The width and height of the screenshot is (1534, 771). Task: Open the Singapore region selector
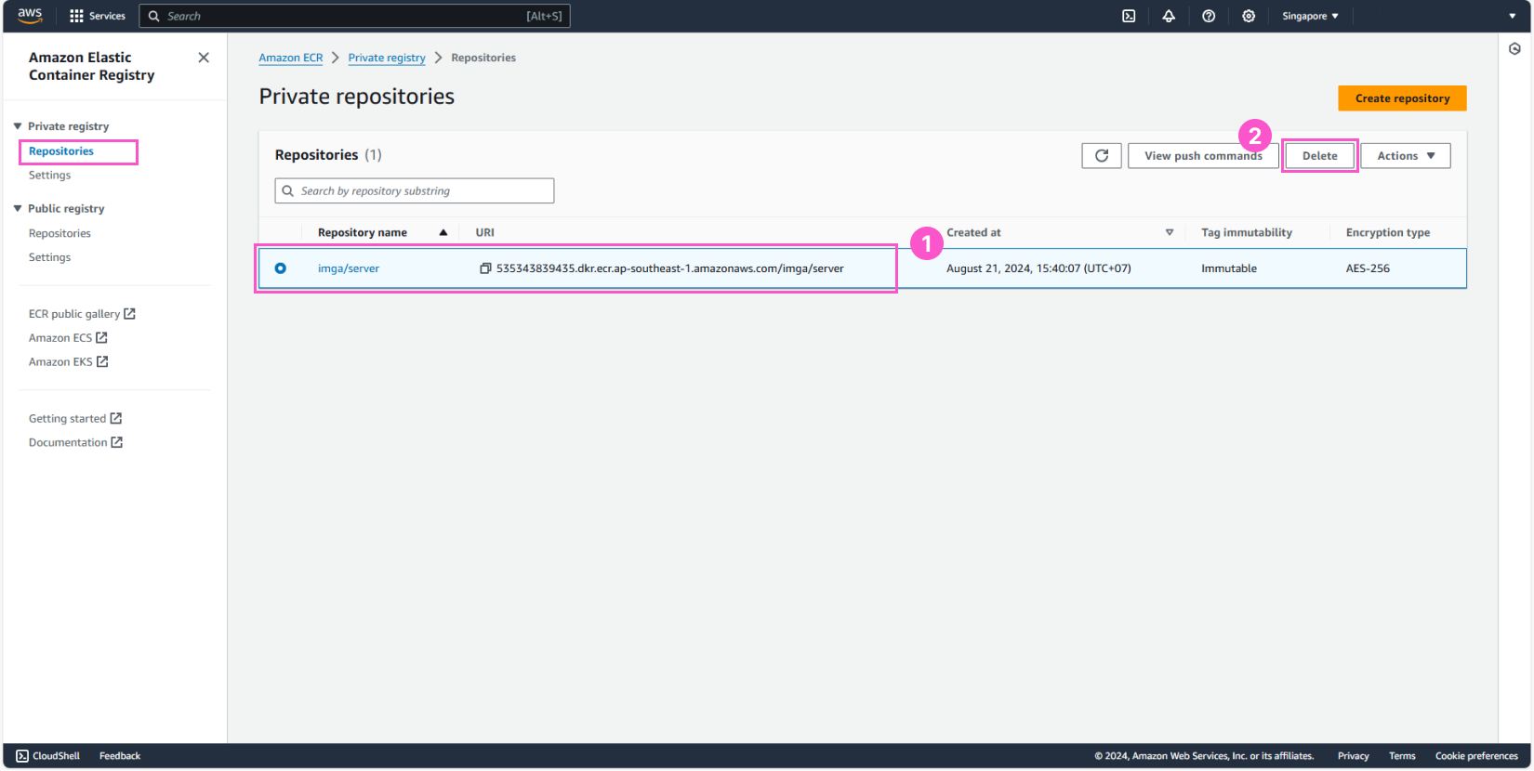tap(1310, 16)
